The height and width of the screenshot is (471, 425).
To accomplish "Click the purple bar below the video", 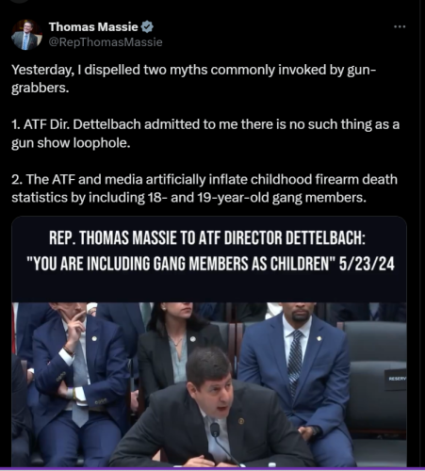I will (212, 469).
